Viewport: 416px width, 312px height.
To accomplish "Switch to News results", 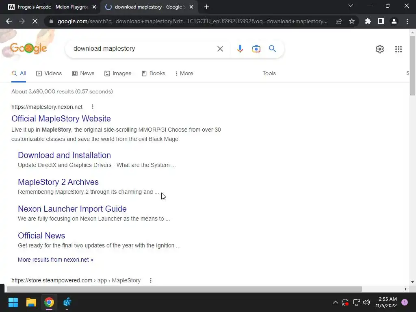I will (83, 73).
